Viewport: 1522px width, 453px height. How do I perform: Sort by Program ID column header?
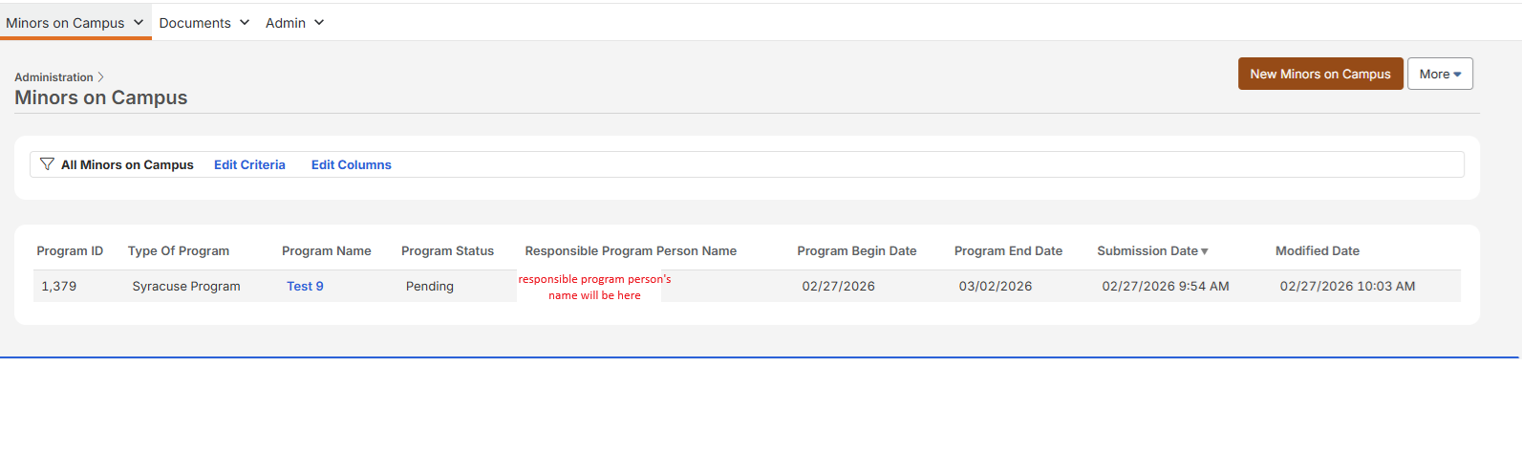[70, 251]
